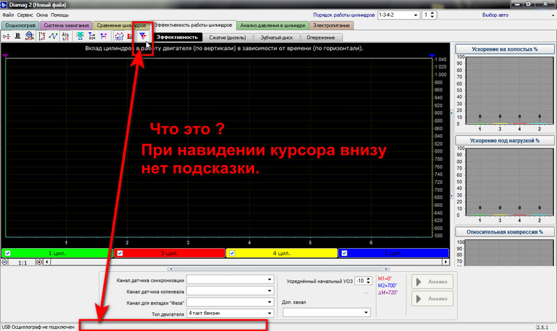
Task: Click the bracket markers toolbar icon
Action: (42, 36)
